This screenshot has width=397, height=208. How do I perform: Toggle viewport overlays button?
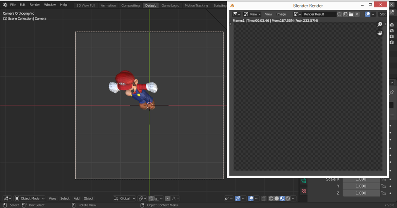pos(251,198)
